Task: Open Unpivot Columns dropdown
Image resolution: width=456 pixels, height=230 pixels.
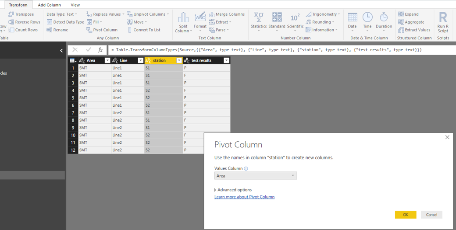Action: tap(148, 14)
